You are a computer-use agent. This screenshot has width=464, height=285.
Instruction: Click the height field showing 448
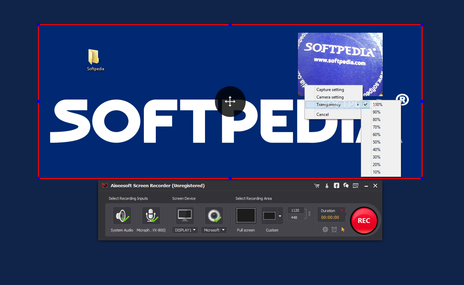(296, 217)
